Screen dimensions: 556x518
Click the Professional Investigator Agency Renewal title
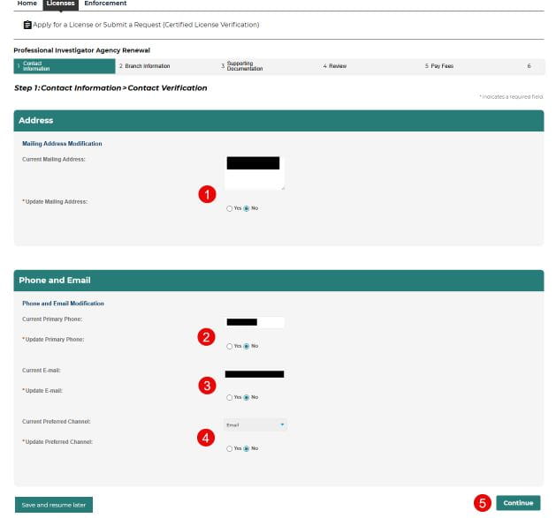pyautogui.click(x=82, y=50)
